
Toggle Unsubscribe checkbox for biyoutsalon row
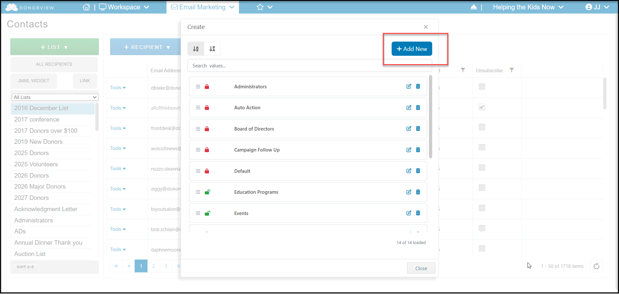coord(482,208)
